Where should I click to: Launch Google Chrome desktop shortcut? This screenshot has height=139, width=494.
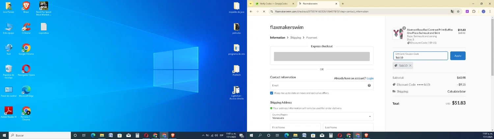pos(26,49)
